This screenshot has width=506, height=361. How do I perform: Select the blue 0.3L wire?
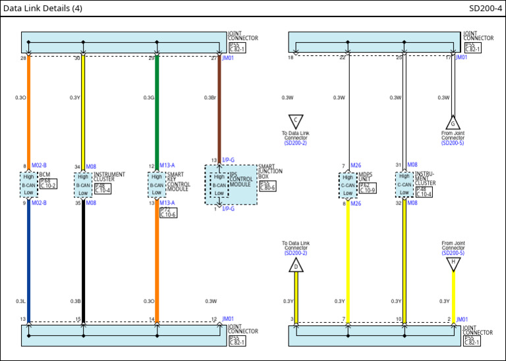pyautogui.click(x=29, y=261)
